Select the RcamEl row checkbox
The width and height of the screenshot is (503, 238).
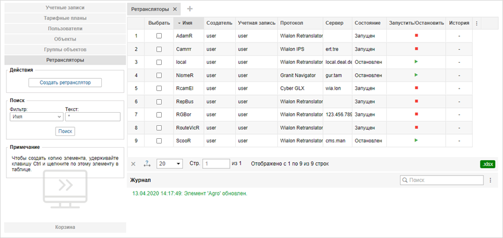(159, 89)
